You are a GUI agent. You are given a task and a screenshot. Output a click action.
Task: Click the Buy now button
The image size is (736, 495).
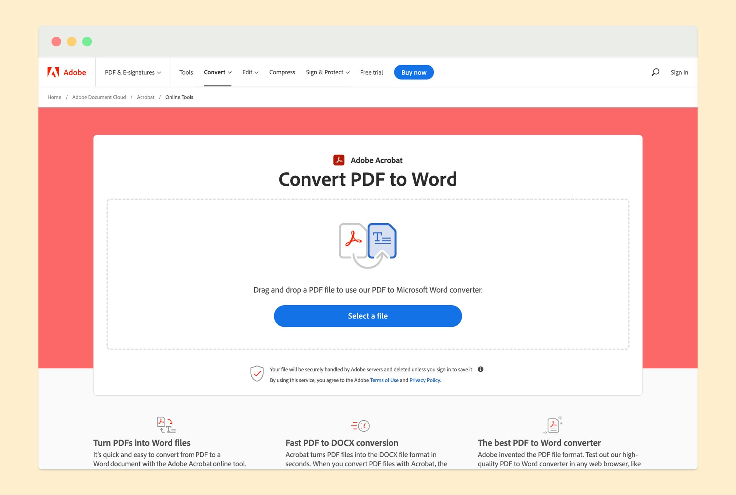(414, 72)
